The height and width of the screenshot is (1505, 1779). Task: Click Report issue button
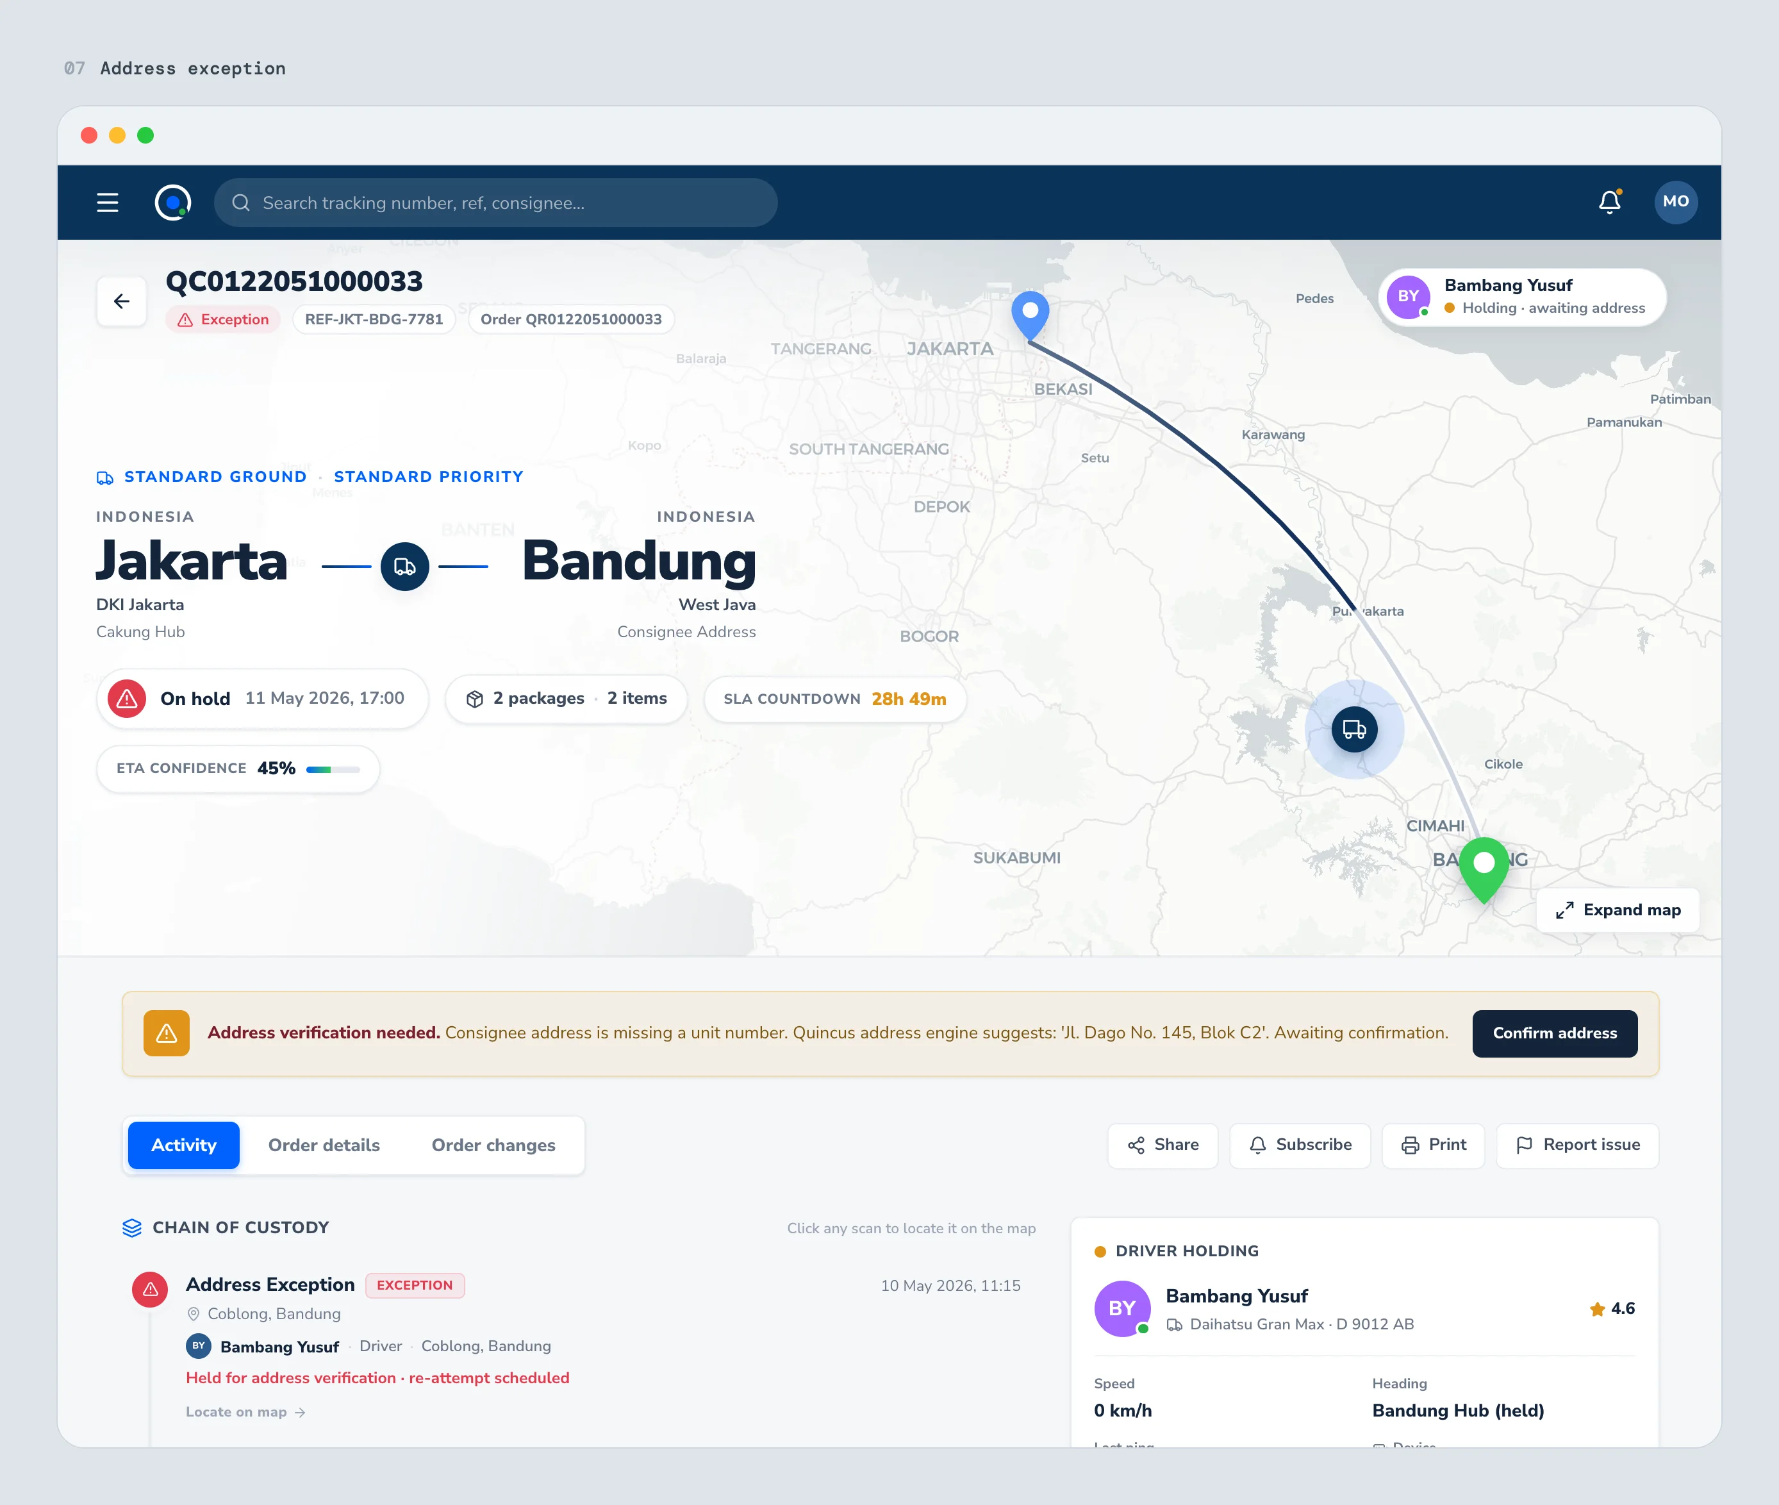tap(1578, 1145)
